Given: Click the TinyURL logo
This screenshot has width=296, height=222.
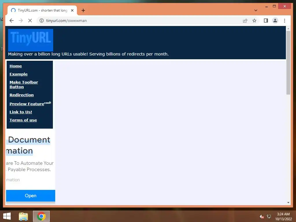Looking at the screenshot, I should 31,40.
